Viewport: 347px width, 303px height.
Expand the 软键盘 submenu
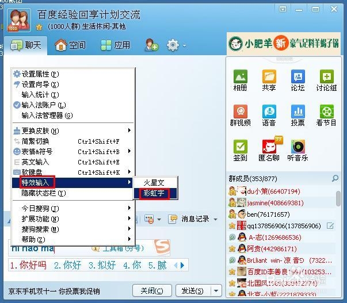coord(73,172)
